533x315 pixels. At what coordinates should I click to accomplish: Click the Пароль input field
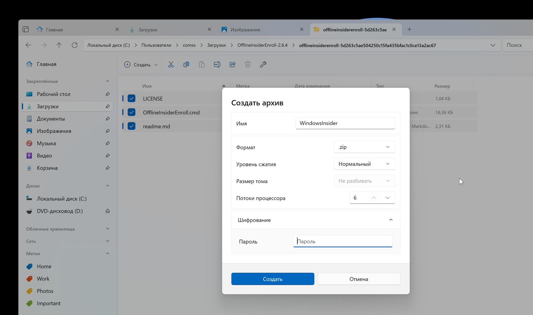coord(343,241)
